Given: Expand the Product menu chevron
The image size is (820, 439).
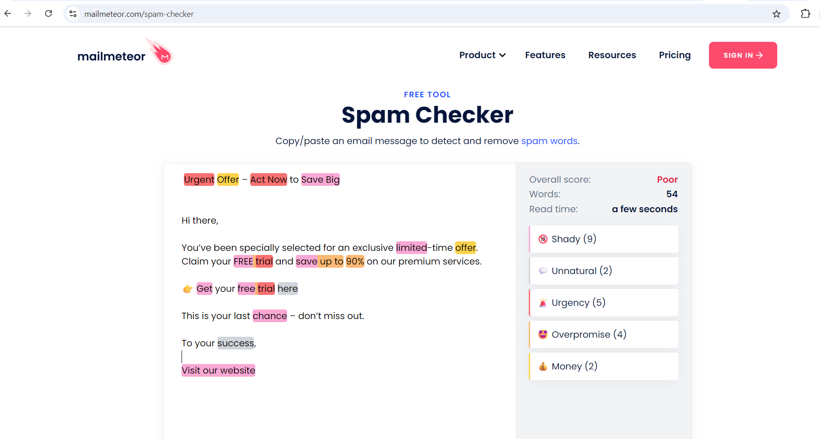Looking at the screenshot, I should tap(502, 55).
